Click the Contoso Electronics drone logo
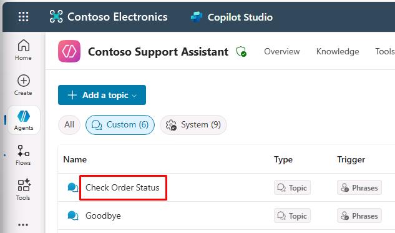The width and height of the screenshot is (395, 233). click(x=56, y=17)
